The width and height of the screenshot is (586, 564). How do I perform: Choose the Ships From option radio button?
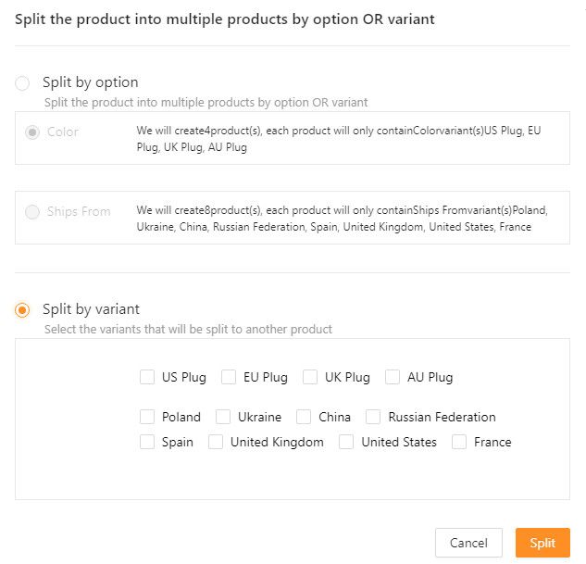pyautogui.click(x=33, y=212)
